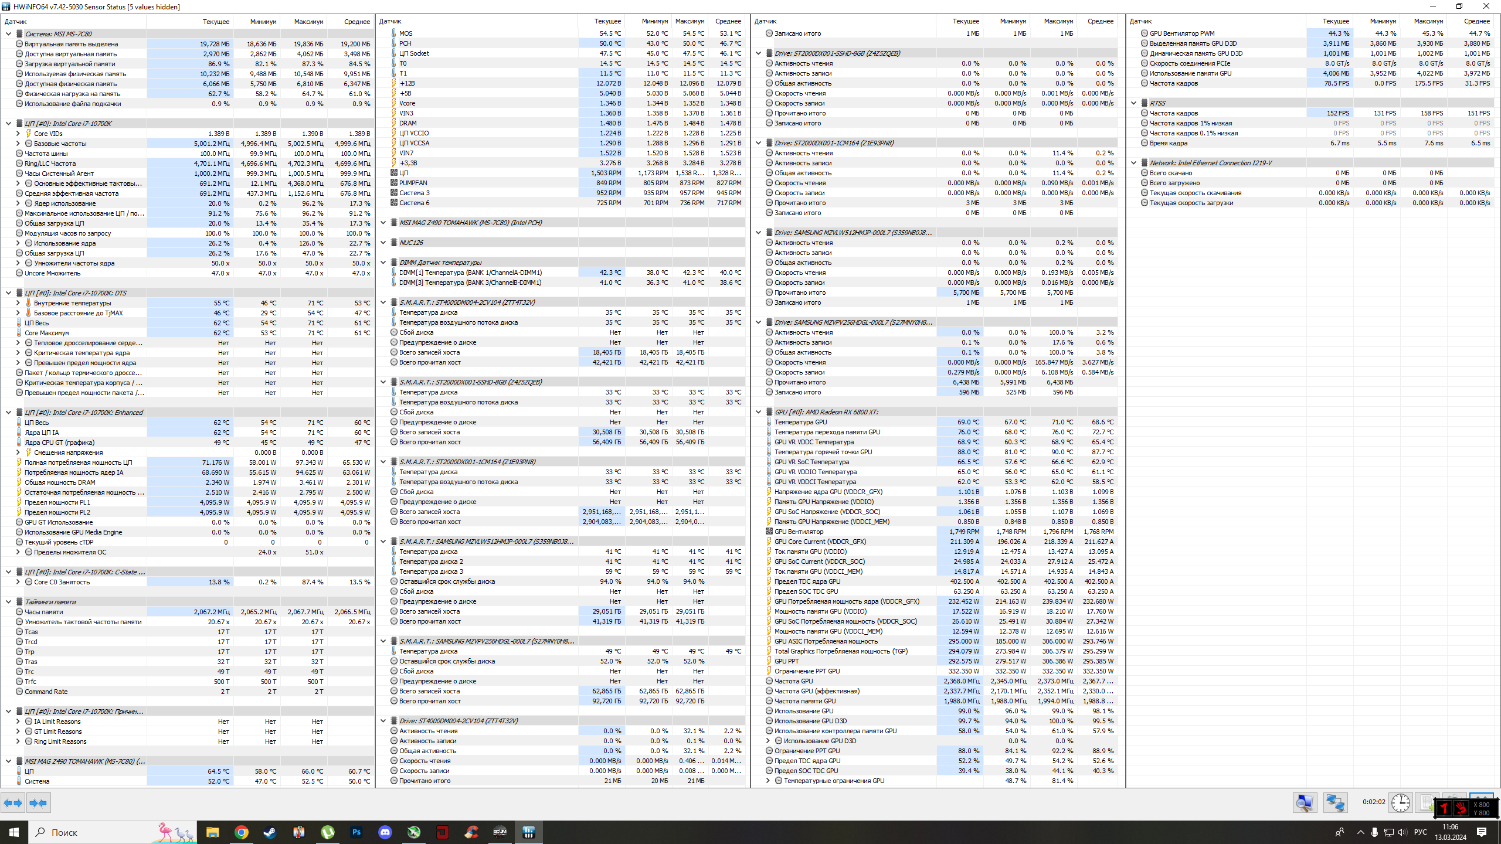This screenshot has height=844, width=1501.
Task: Collapse GPU [#0]: AMD Radeon RX 6800 XT group
Action: [758, 412]
